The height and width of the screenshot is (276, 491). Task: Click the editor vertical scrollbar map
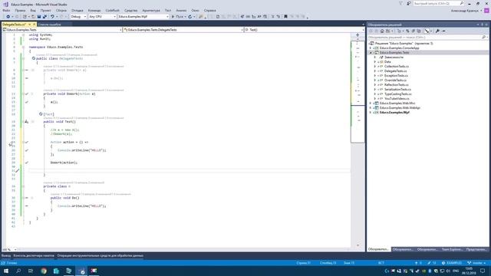coord(358,141)
